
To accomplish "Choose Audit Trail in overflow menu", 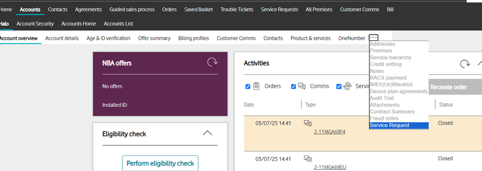I will click(x=382, y=98).
